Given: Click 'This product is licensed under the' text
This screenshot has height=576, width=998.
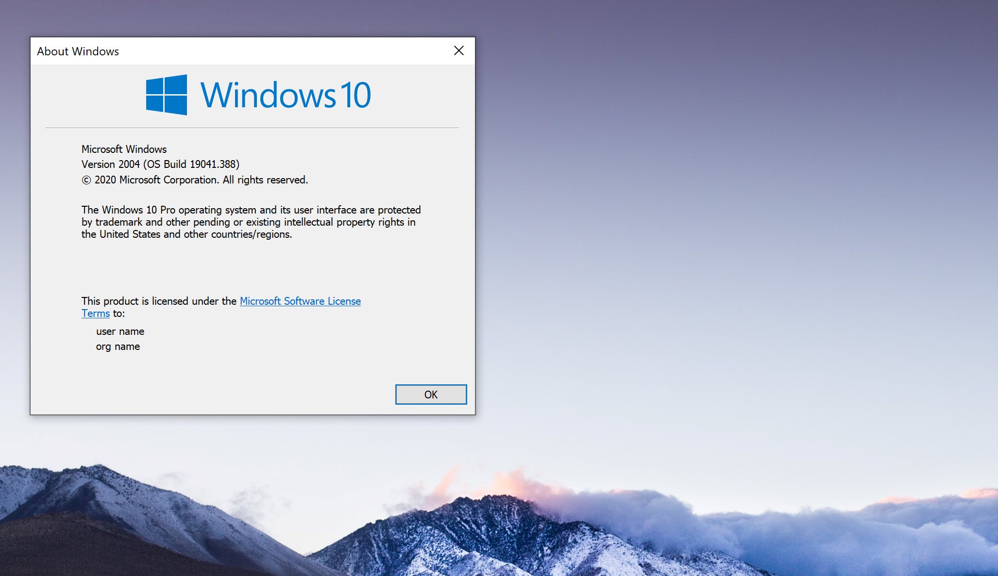Looking at the screenshot, I should pyautogui.click(x=159, y=301).
